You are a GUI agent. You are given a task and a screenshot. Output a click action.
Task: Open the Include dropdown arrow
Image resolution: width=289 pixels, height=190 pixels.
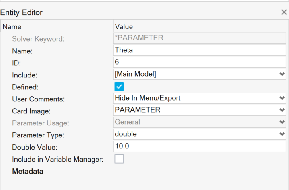282,74
